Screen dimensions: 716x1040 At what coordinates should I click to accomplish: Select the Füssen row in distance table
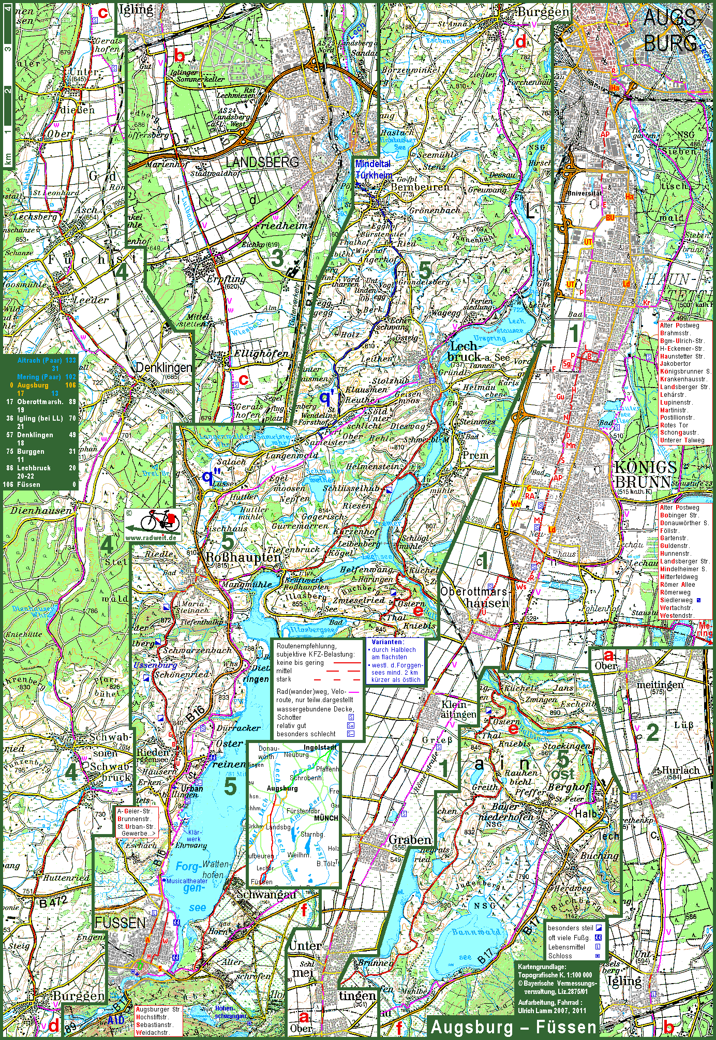[40, 485]
